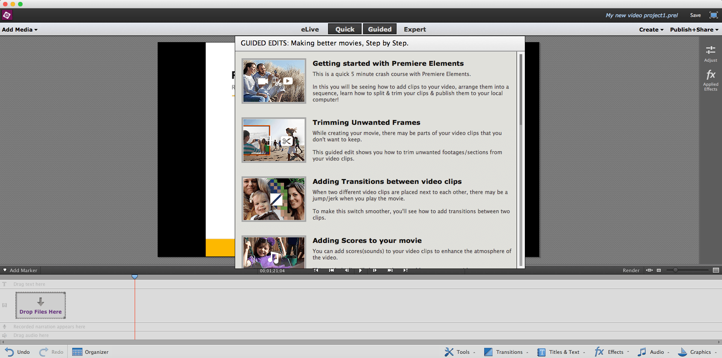
Task: Click the Guided Edits list scrollbar
Action: click(521, 89)
